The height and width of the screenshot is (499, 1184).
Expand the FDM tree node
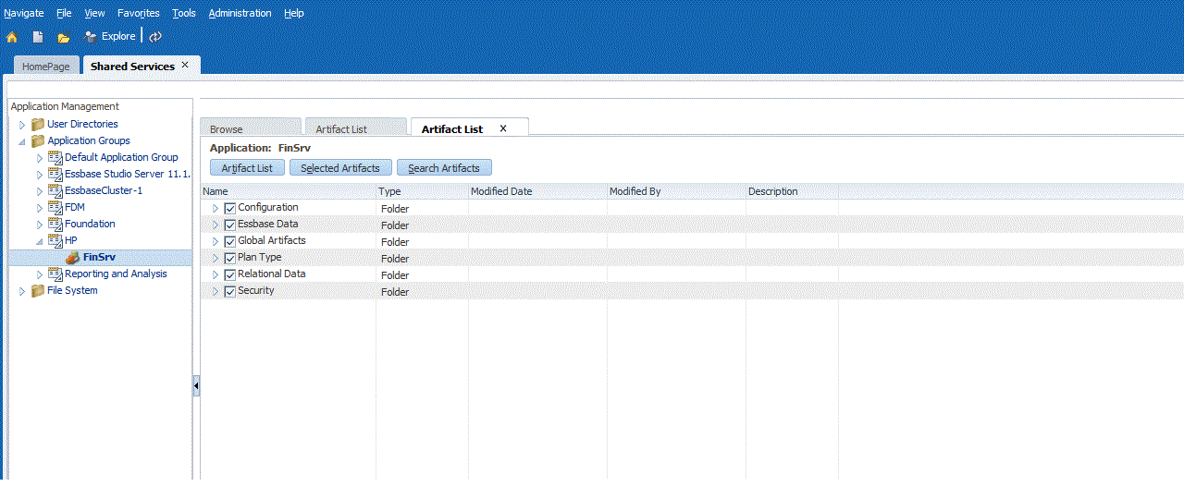click(39, 208)
